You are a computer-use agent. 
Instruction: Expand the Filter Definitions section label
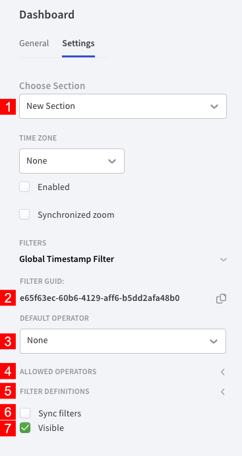55,391
